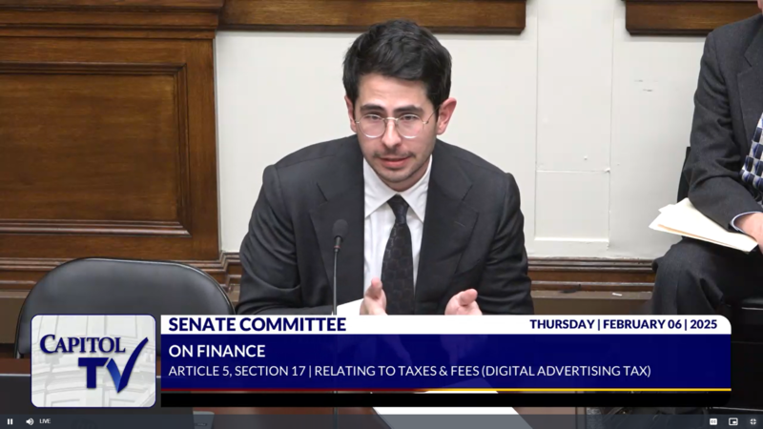Click the "THURSDAY | FEBRUARY 06 | 2025" date text

tap(624, 324)
